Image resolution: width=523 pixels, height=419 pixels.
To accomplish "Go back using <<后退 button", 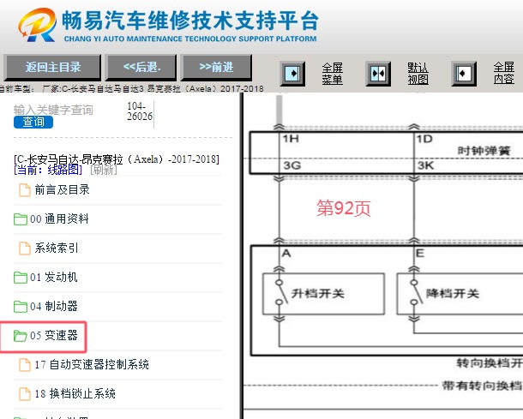I will [x=141, y=68].
